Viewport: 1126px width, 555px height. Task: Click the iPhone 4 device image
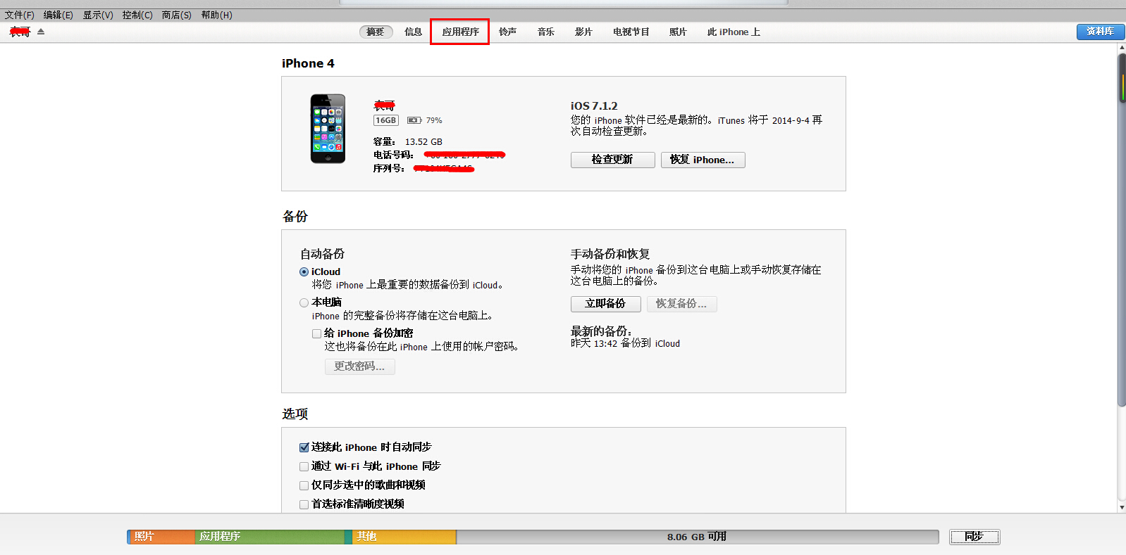pyautogui.click(x=328, y=129)
